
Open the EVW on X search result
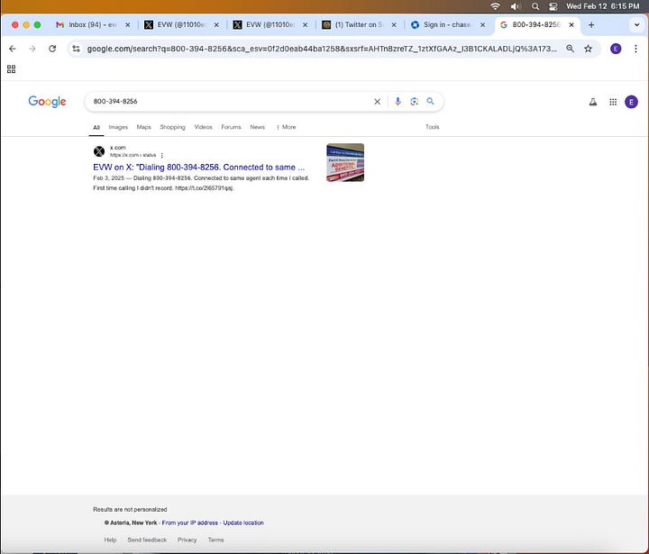[198, 168]
